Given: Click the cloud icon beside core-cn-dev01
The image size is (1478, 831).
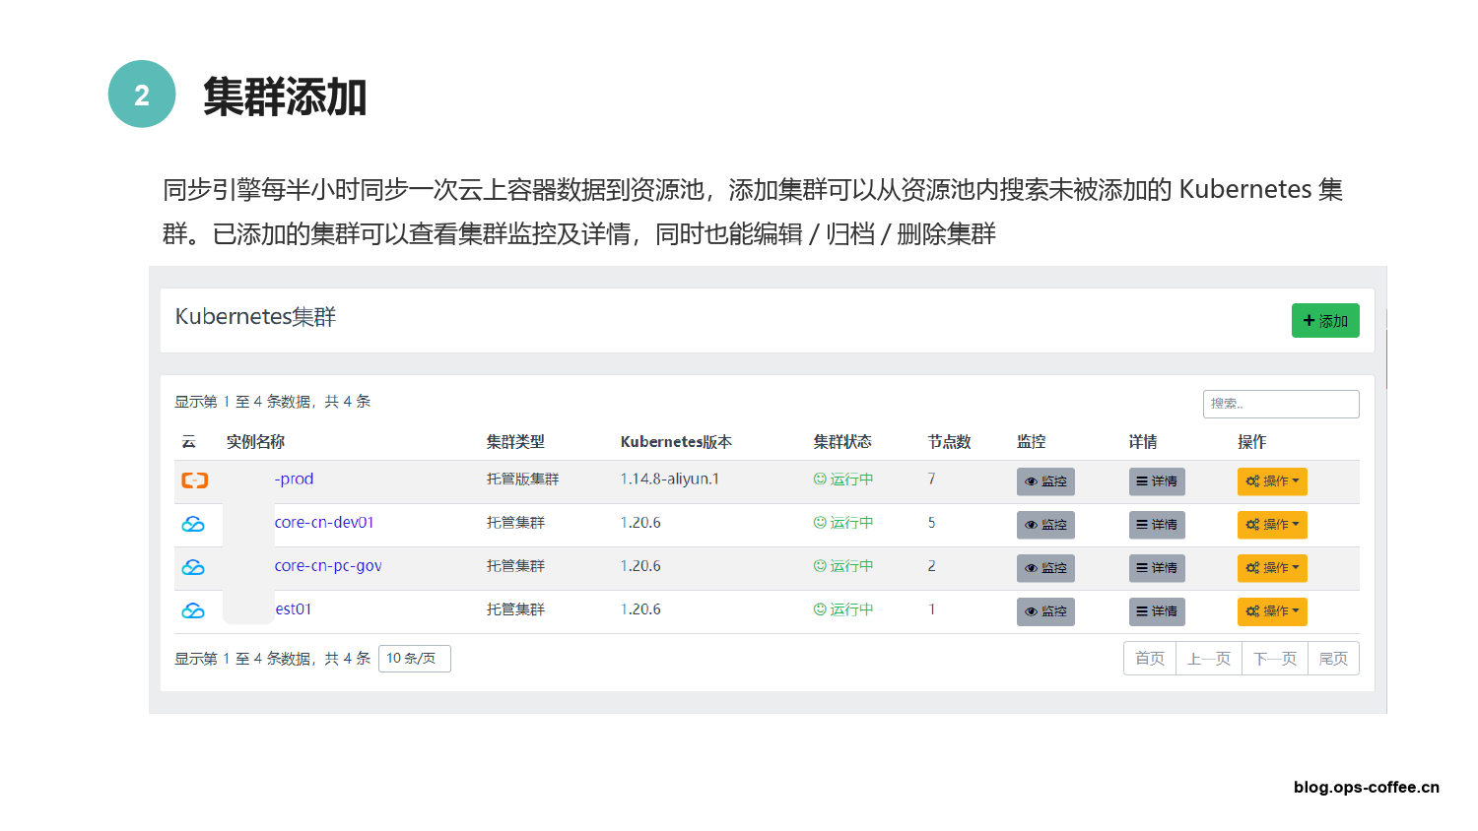Looking at the screenshot, I should point(193,524).
